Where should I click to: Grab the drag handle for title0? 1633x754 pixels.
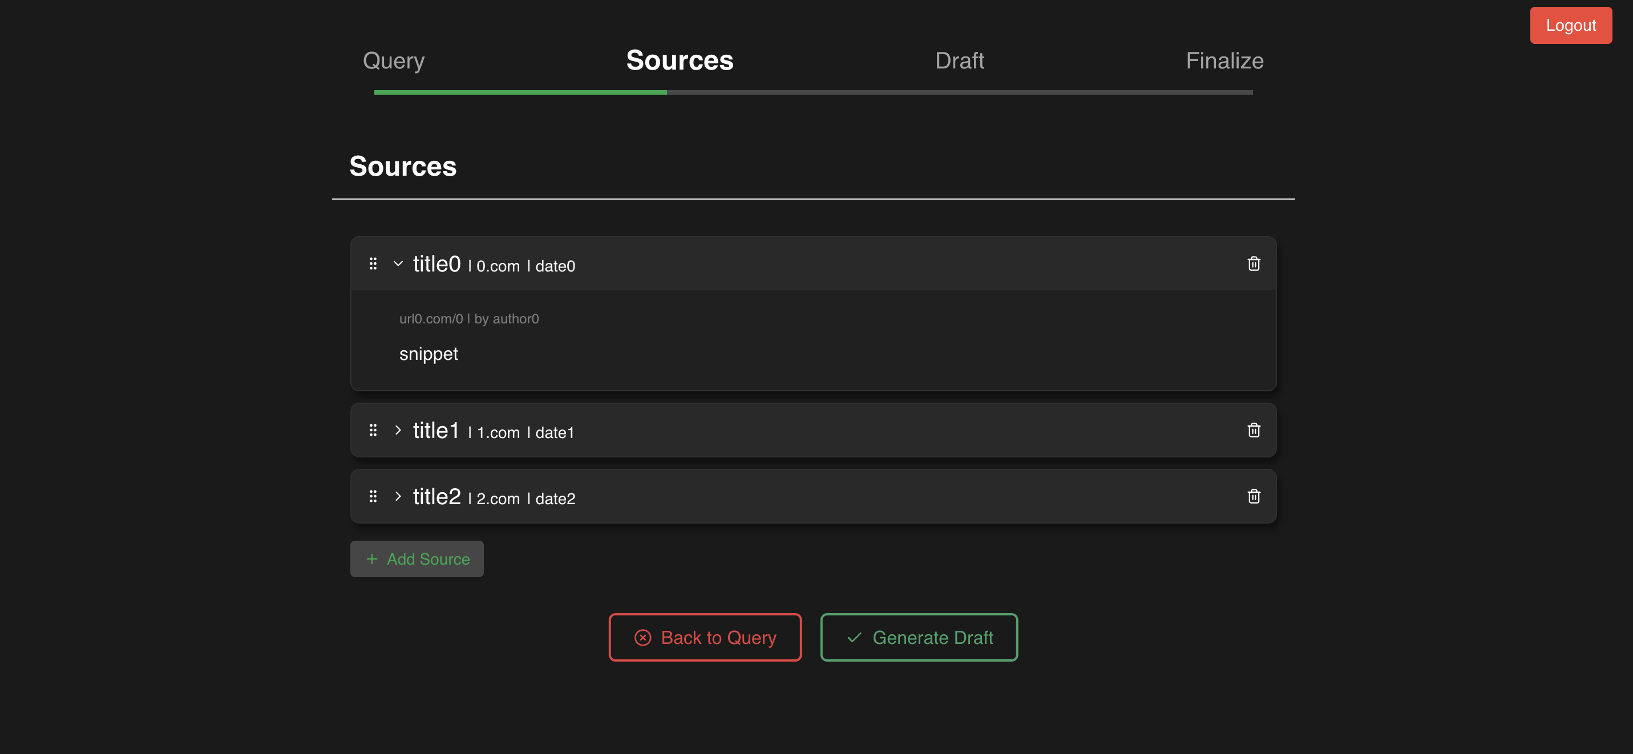[373, 264]
